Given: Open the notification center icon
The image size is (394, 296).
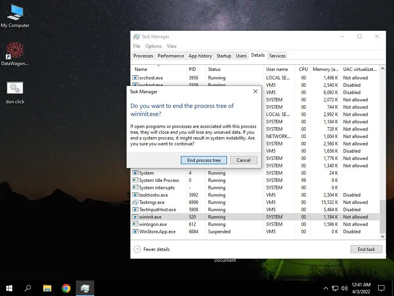Looking at the screenshot, I should tap(381, 288).
